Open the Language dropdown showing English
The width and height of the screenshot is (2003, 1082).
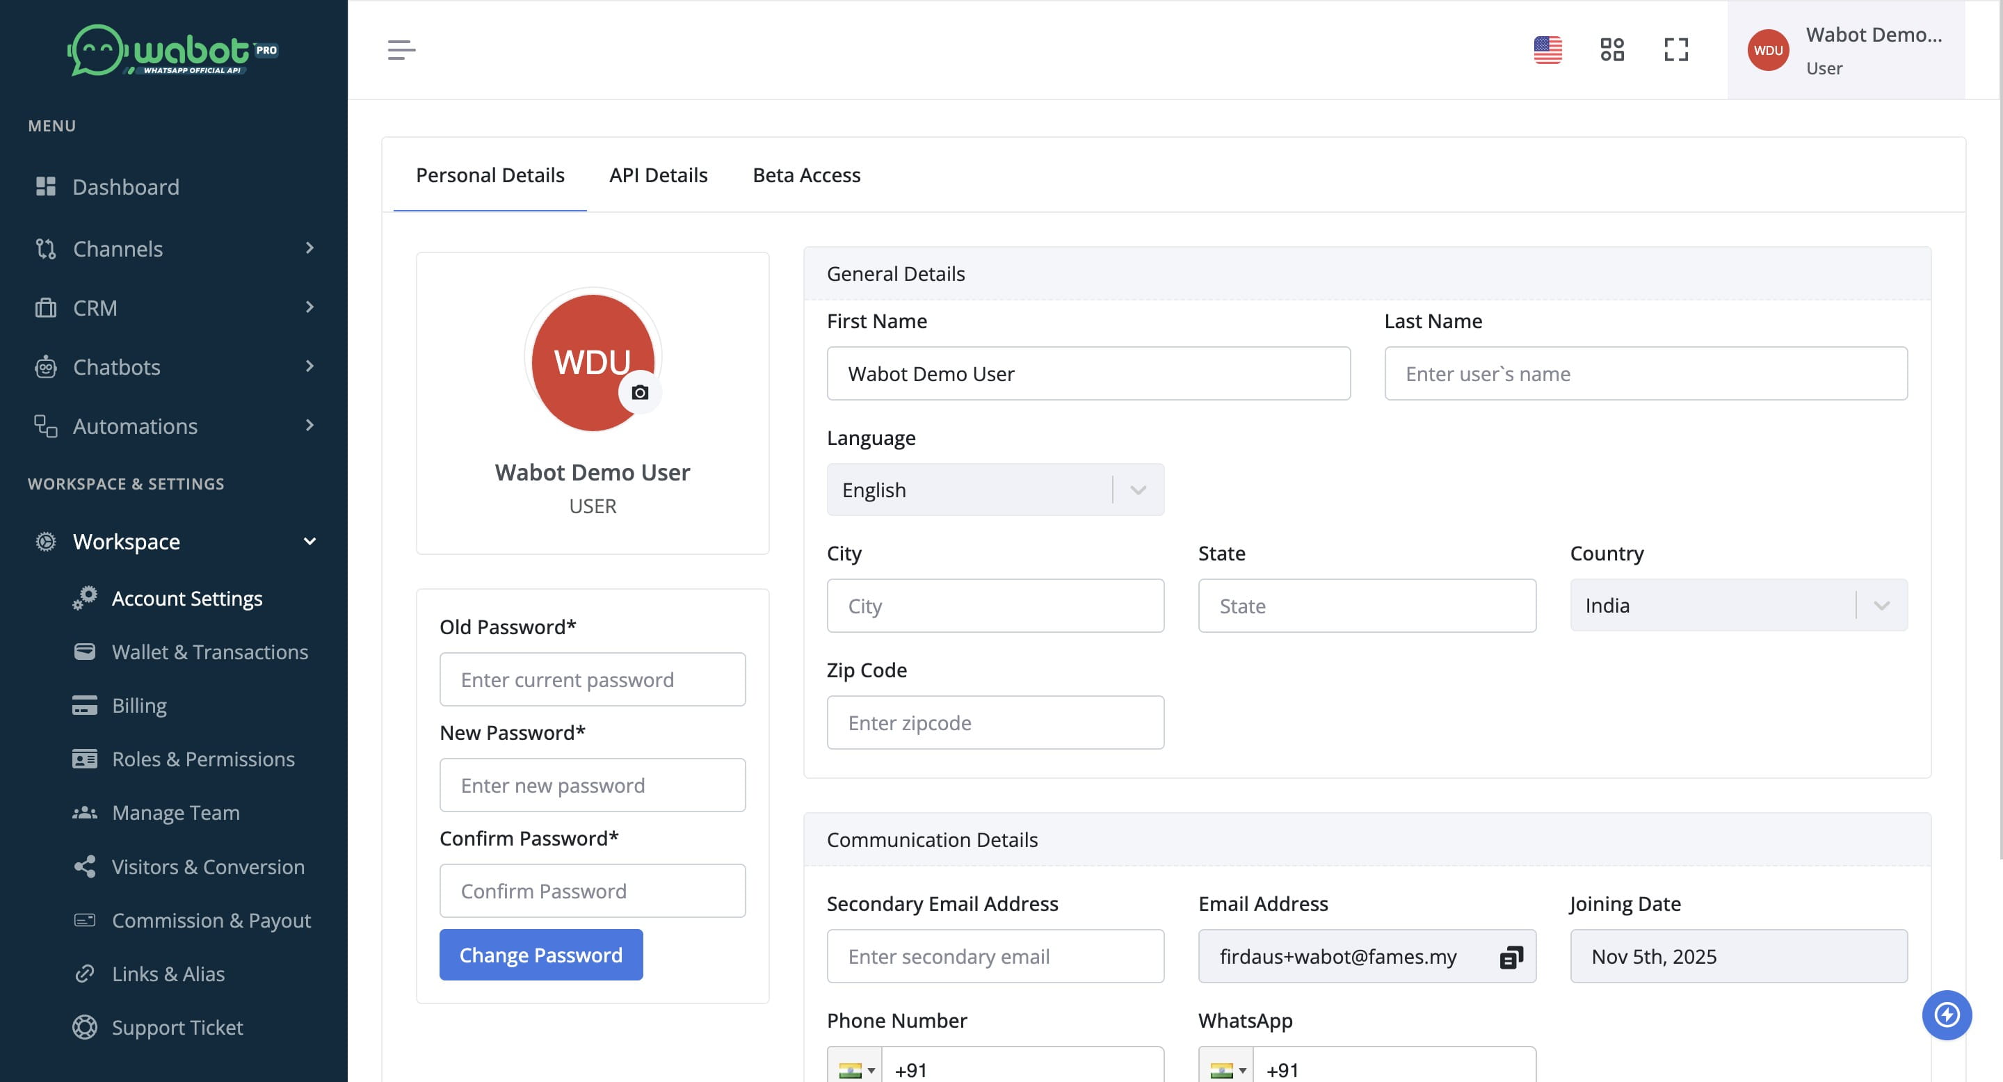(x=995, y=490)
